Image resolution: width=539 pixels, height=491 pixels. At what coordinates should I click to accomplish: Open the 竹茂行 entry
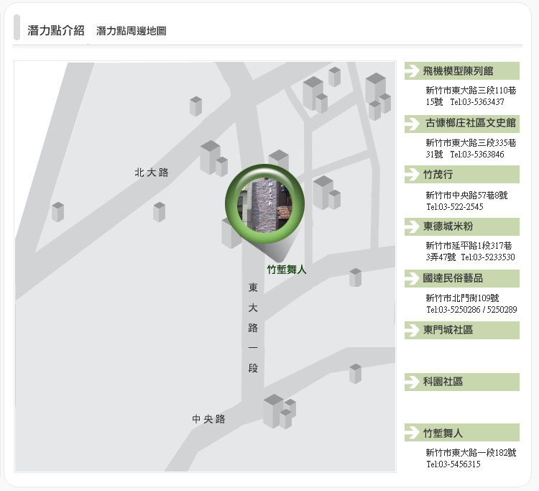[x=461, y=174]
